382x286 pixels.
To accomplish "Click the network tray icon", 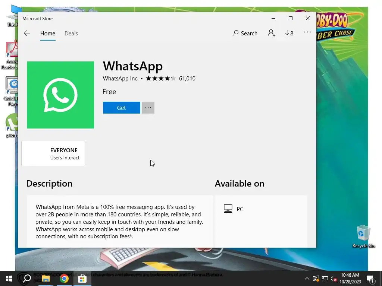I will (325, 279).
